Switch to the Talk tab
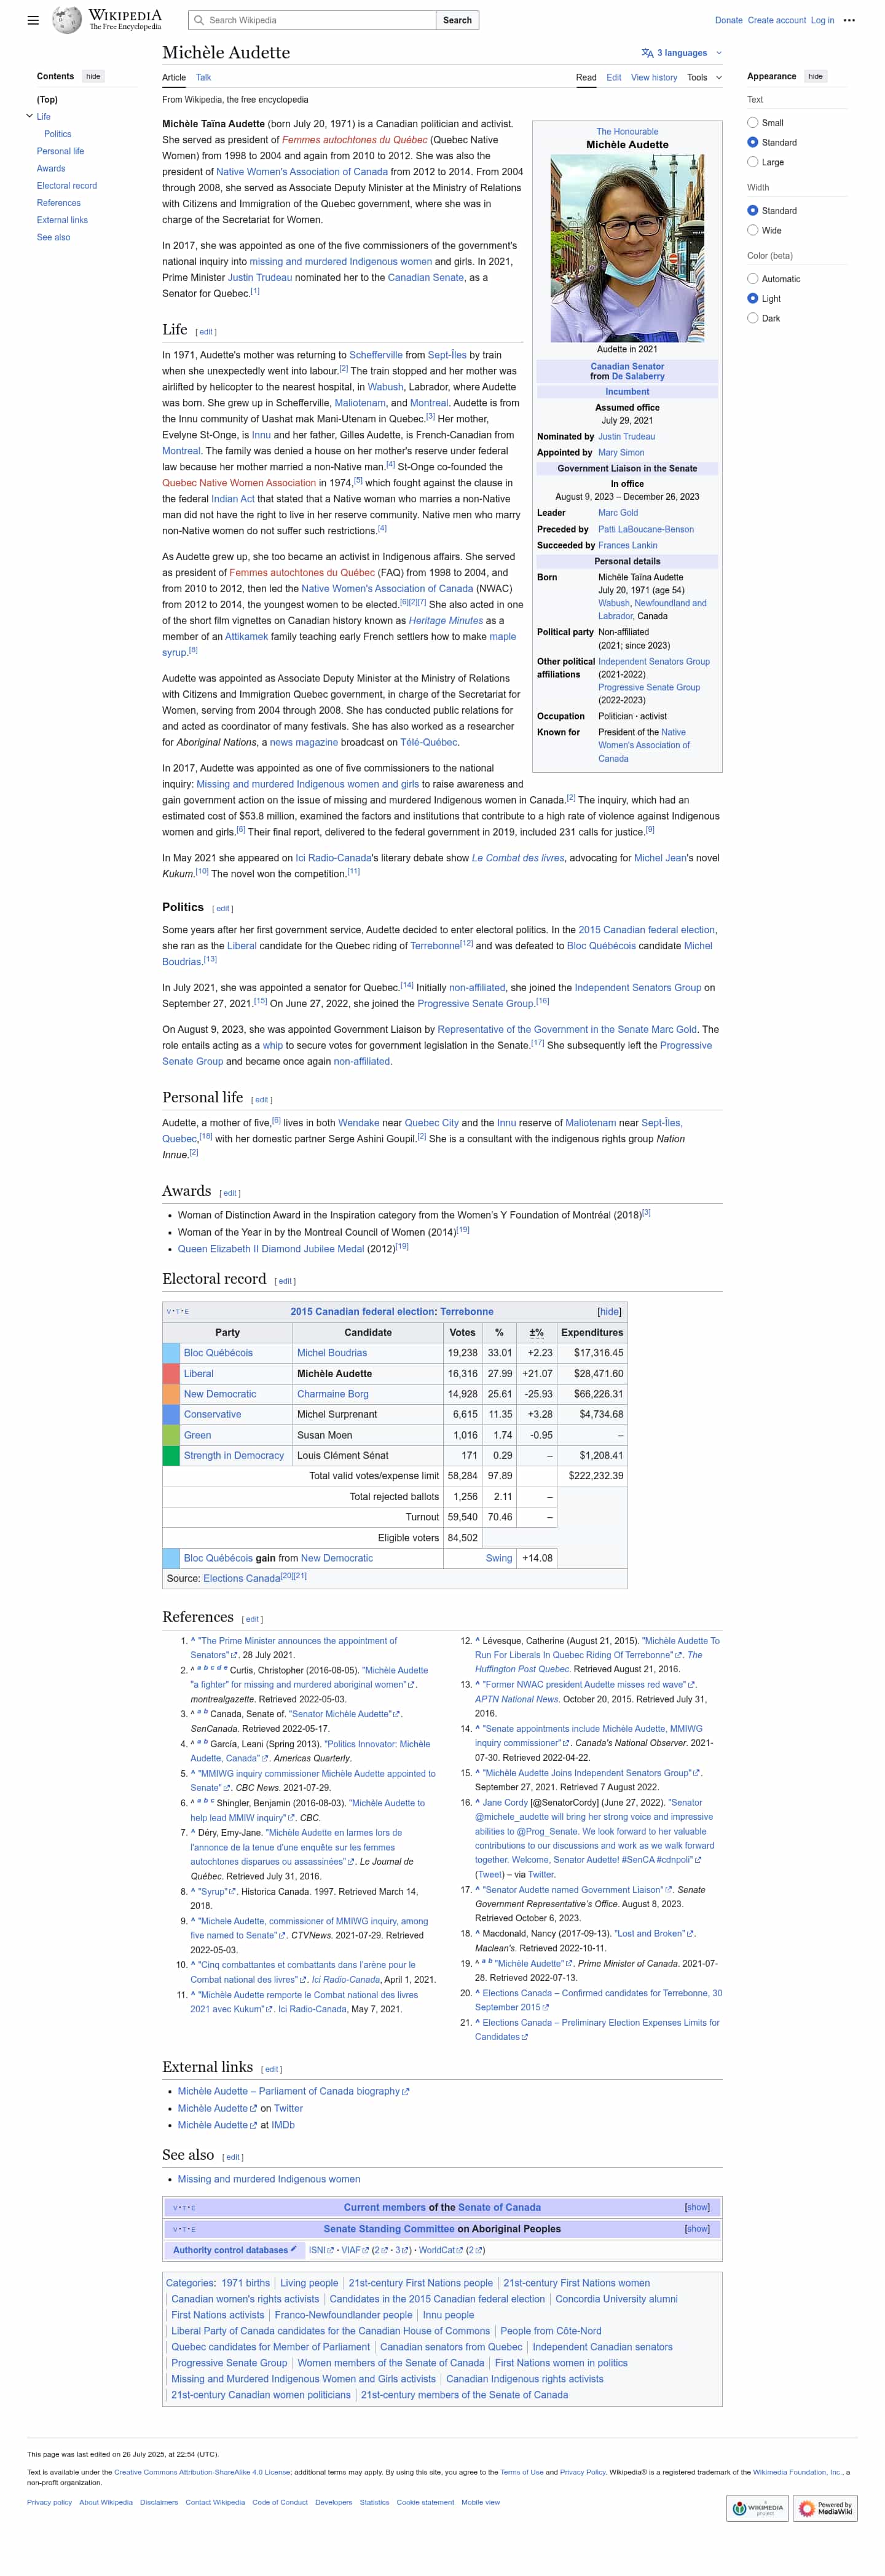The height and width of the screenshot is (2576, 885). 203,77
